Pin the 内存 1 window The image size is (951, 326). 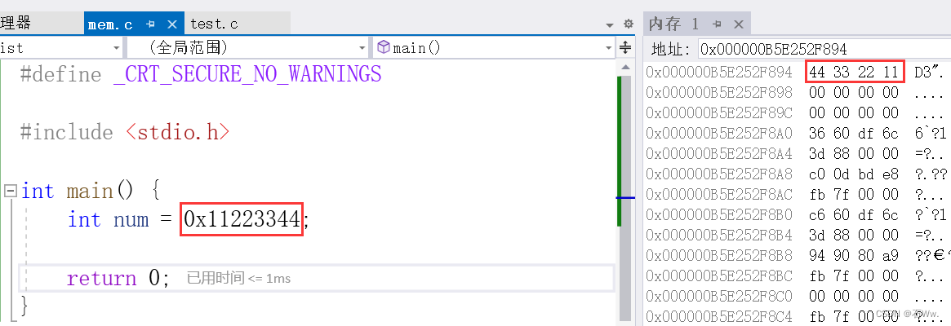717,24
